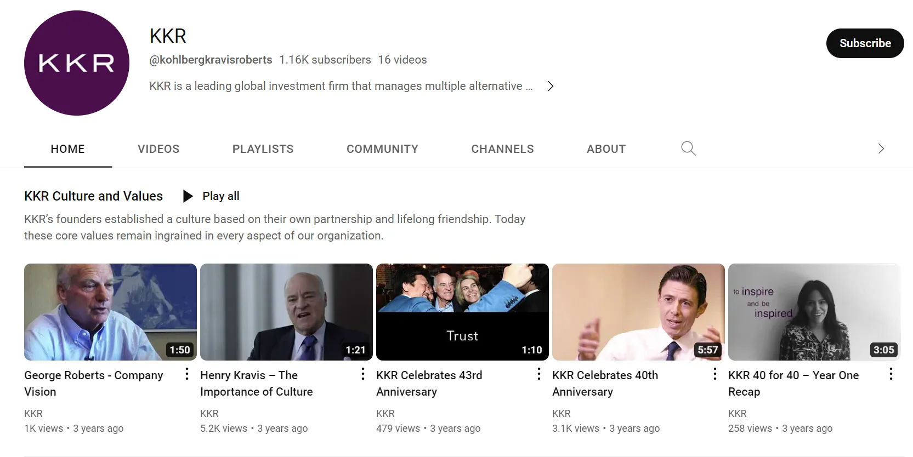913x457 pixels.
Task: Open KKR 40 for 40 – Year One Recap title
Action: 793,384
